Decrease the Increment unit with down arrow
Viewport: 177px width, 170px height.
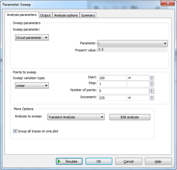point(152,99)
